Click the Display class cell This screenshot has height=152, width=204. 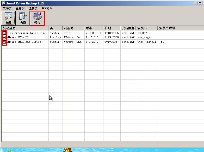pos(55,37)
